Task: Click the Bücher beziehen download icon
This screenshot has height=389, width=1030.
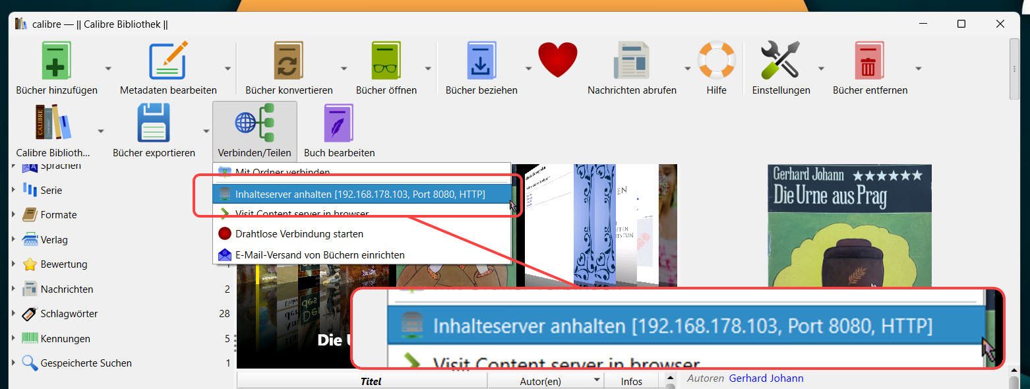Action: (x=481, y=61)
